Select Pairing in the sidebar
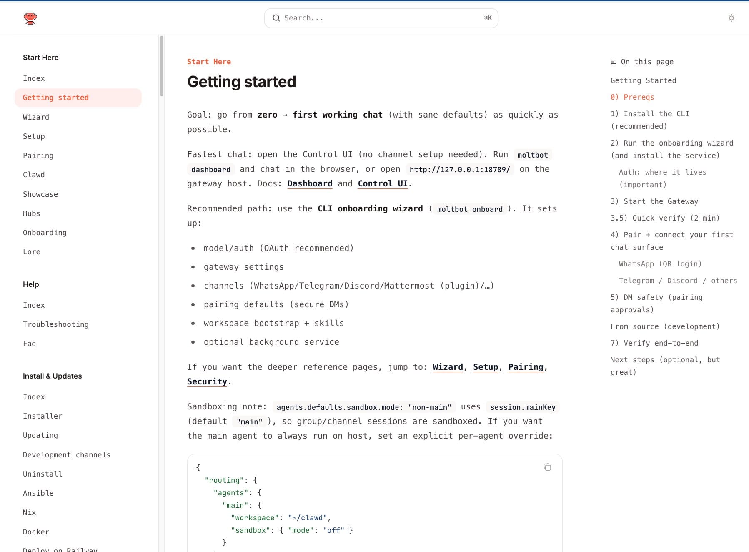 pyautogui.click(x=38, y=156)
